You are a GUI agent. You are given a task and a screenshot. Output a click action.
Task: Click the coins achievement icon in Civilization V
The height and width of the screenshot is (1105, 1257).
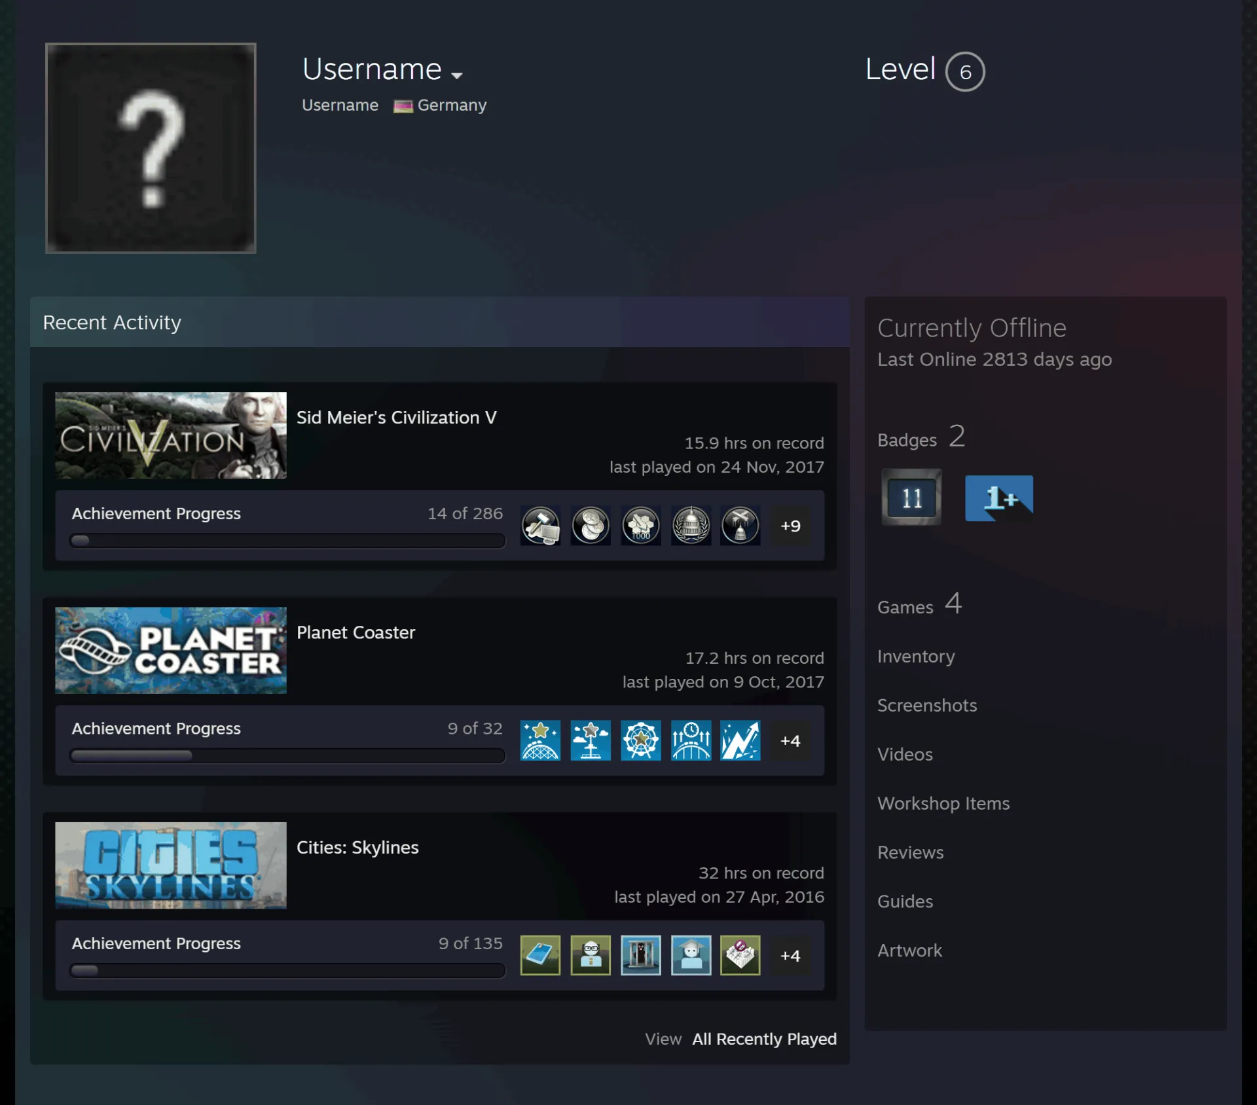click(x=591, y=526)
